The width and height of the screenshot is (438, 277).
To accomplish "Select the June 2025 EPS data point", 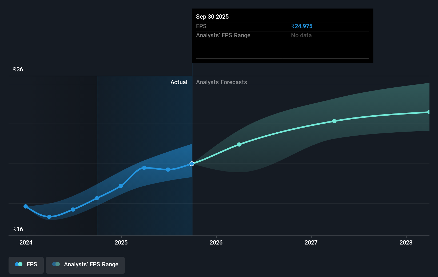I will point(168,169).
